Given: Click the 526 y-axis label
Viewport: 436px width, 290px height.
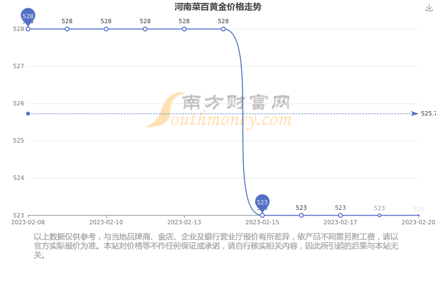Looking at the screenshot, I should click(x=18, y=103).
